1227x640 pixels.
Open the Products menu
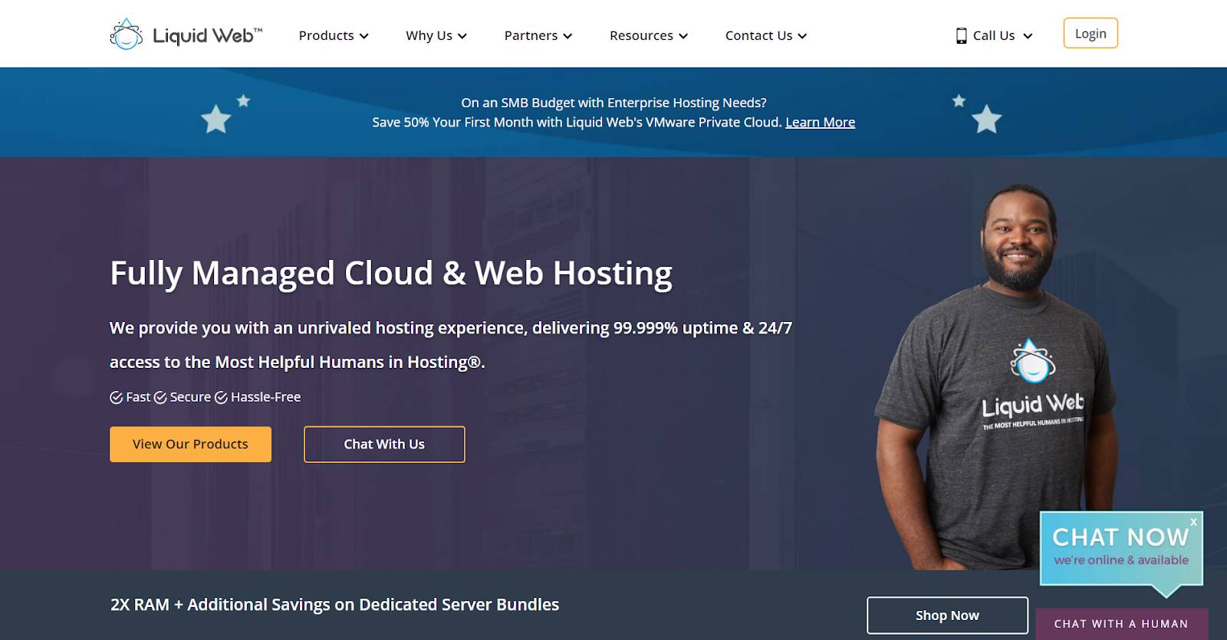[x=334, y=35]
